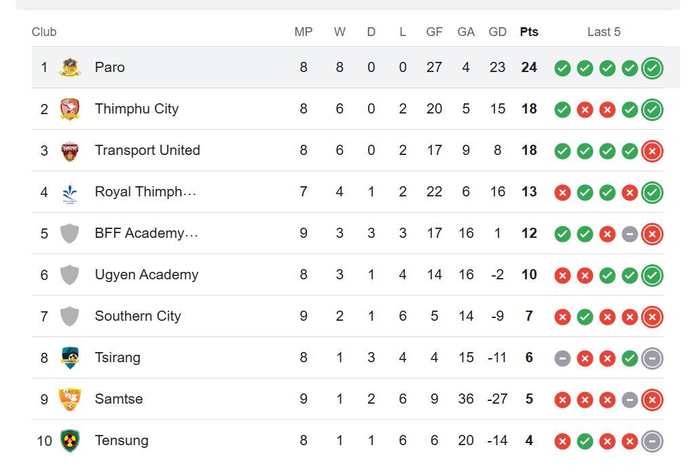690x473 pixels.
Task: Click the Tsirang club badge
Action: 69,357
